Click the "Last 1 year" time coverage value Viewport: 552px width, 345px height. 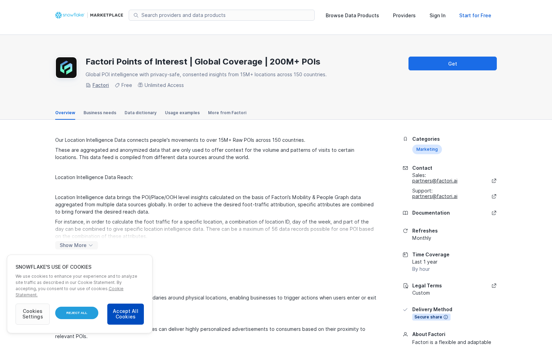coord(425,262)
